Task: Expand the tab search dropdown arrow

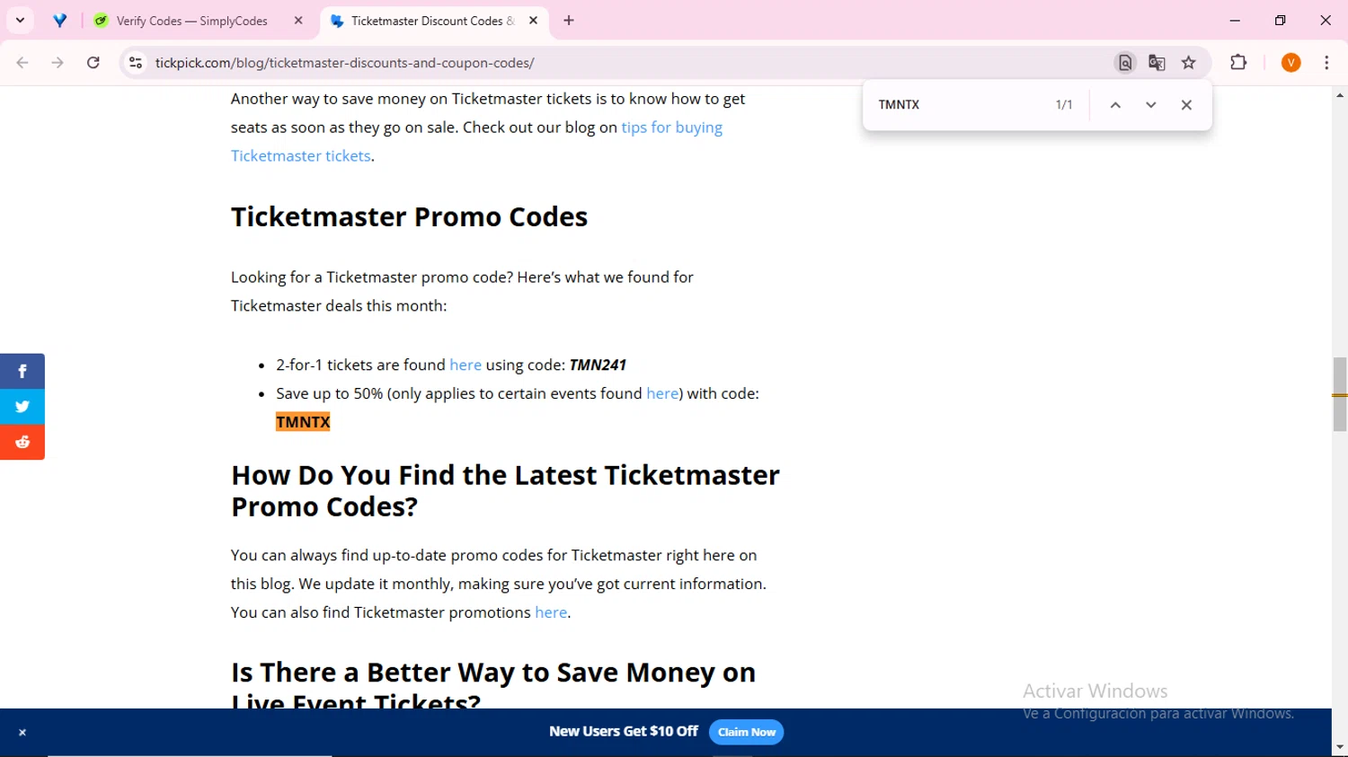Action: coord(20,21)
